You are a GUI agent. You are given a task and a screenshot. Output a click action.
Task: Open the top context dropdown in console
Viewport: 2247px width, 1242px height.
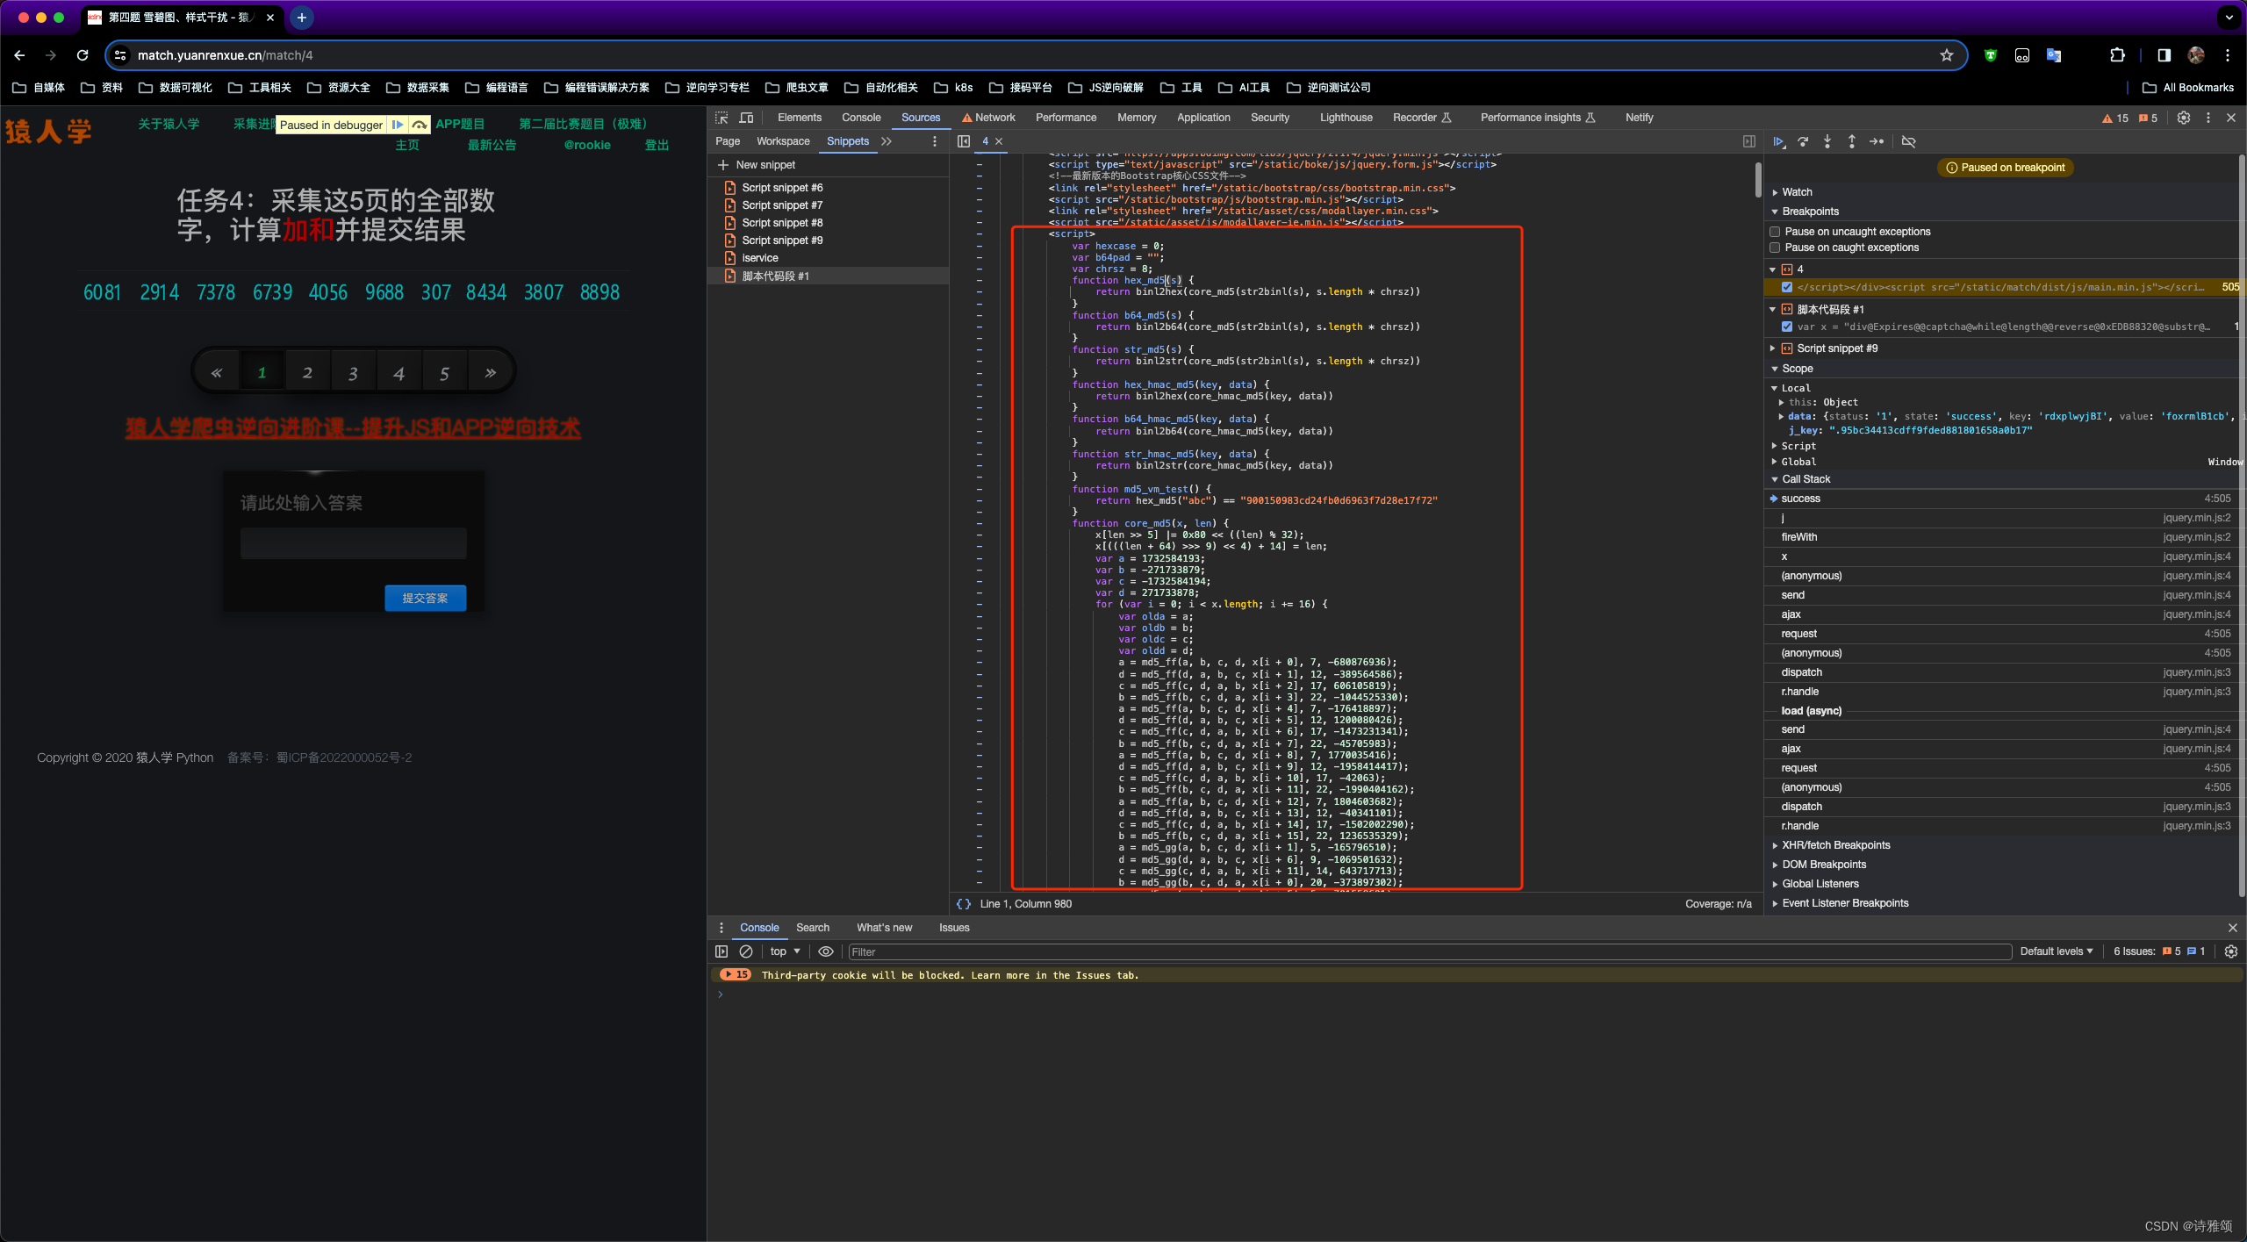pyautogui.click(x=785, y=951)
